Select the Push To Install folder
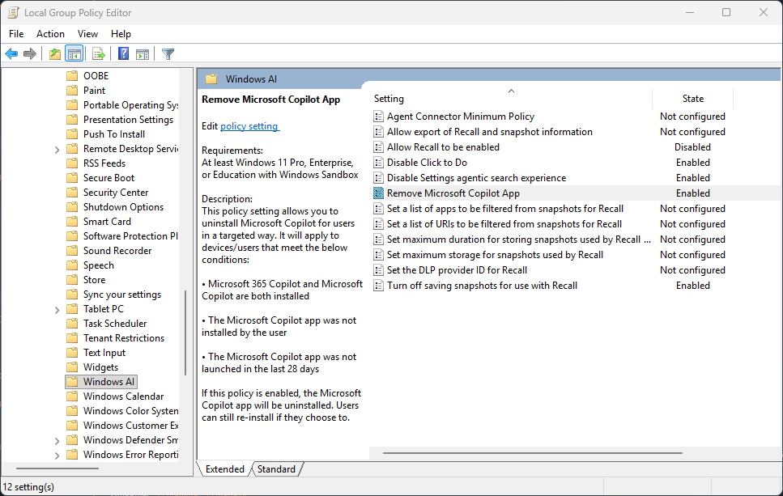 114,134
